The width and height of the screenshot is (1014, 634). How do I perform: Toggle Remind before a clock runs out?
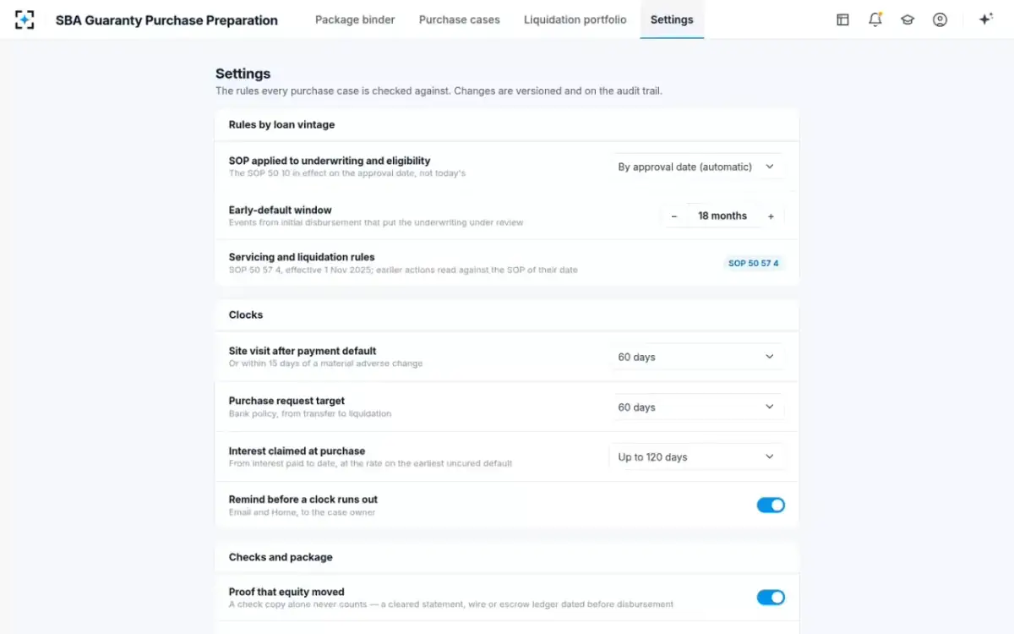pos(771,506)
